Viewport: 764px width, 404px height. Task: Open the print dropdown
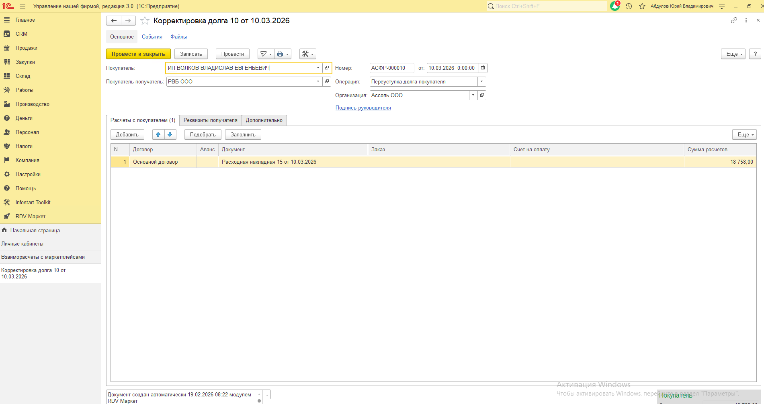pyautogui.click(x=283, y=54)
